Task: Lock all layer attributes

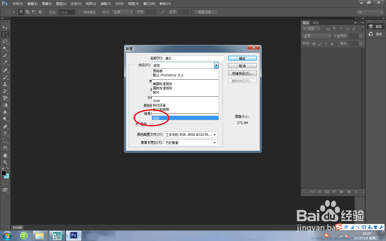Action: tap(332, 44)
